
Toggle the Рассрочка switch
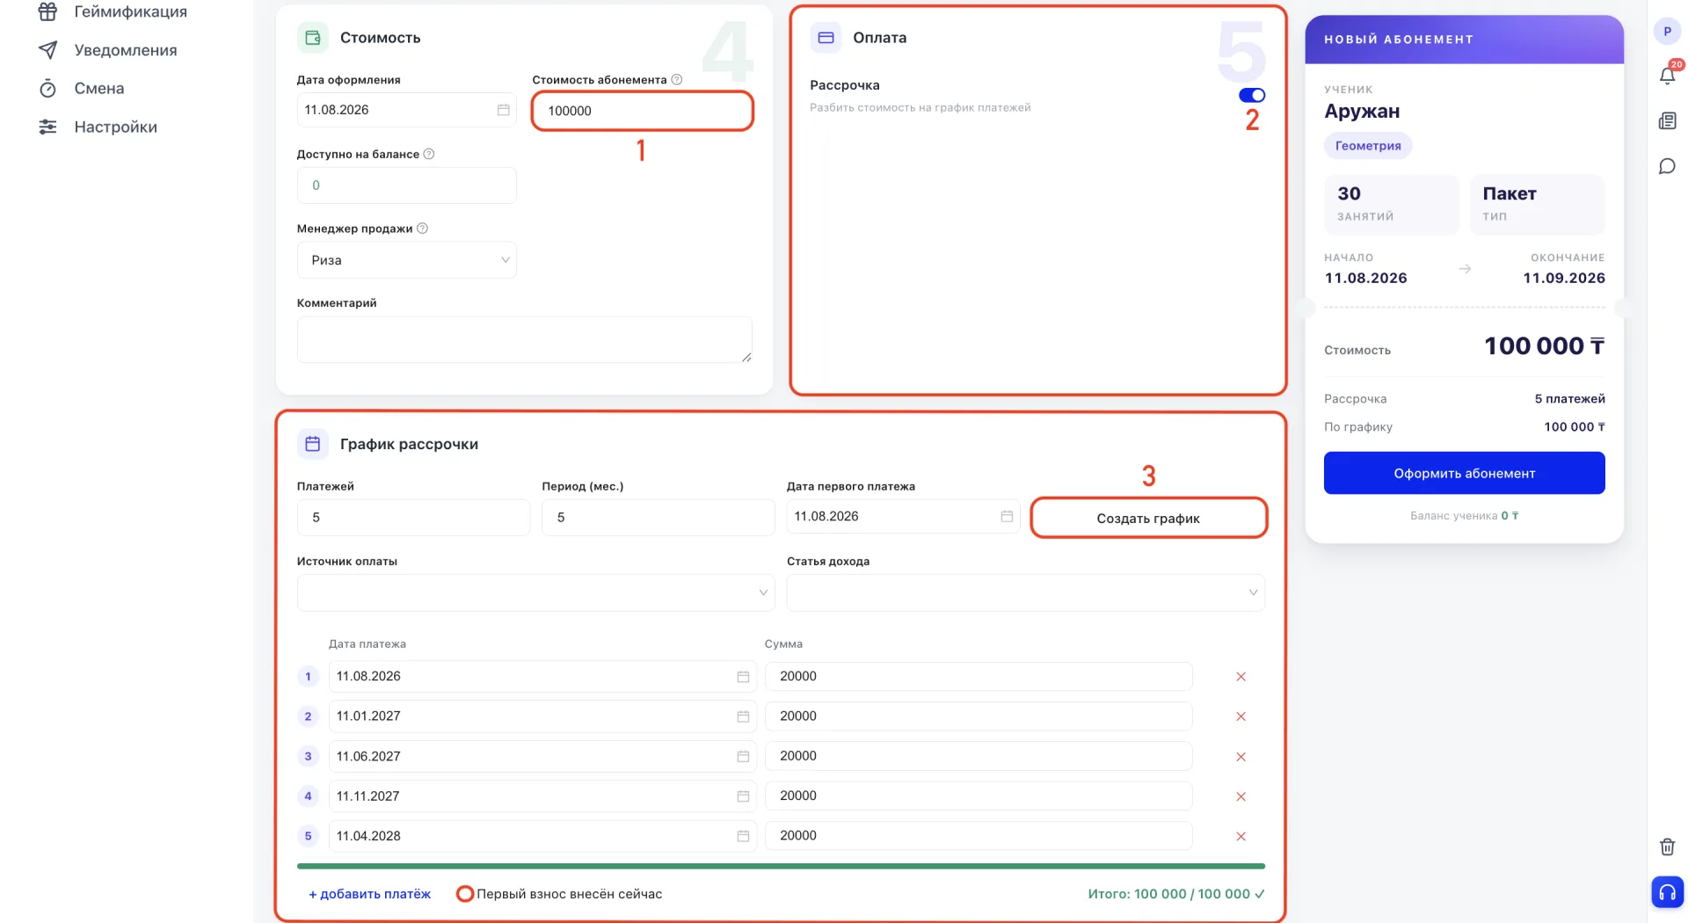click(x=1252, y=95)
